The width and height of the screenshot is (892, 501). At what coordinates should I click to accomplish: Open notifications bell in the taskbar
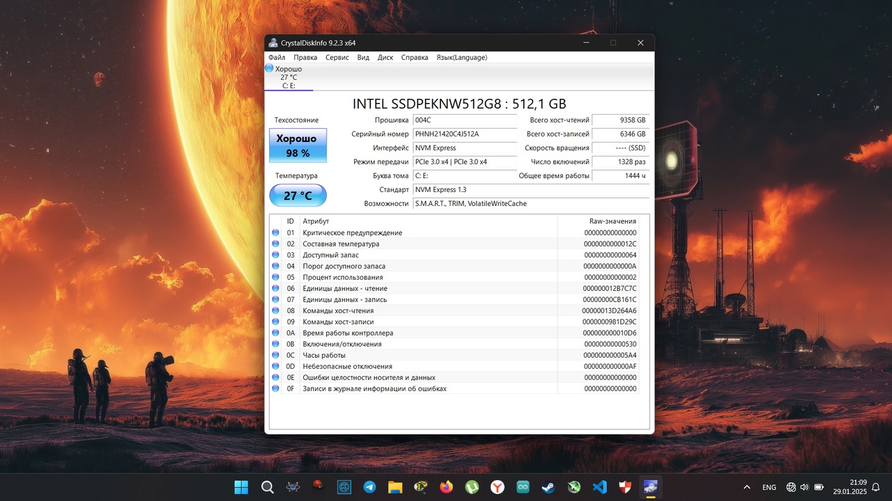click(876, 487)
